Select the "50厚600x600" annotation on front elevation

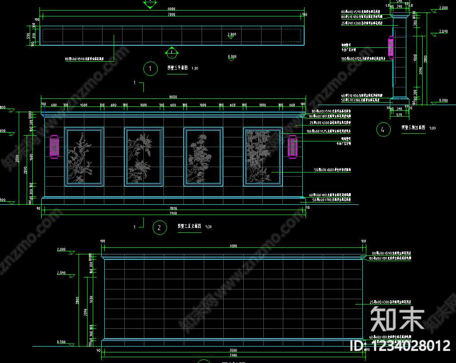(x=333, y=170)
